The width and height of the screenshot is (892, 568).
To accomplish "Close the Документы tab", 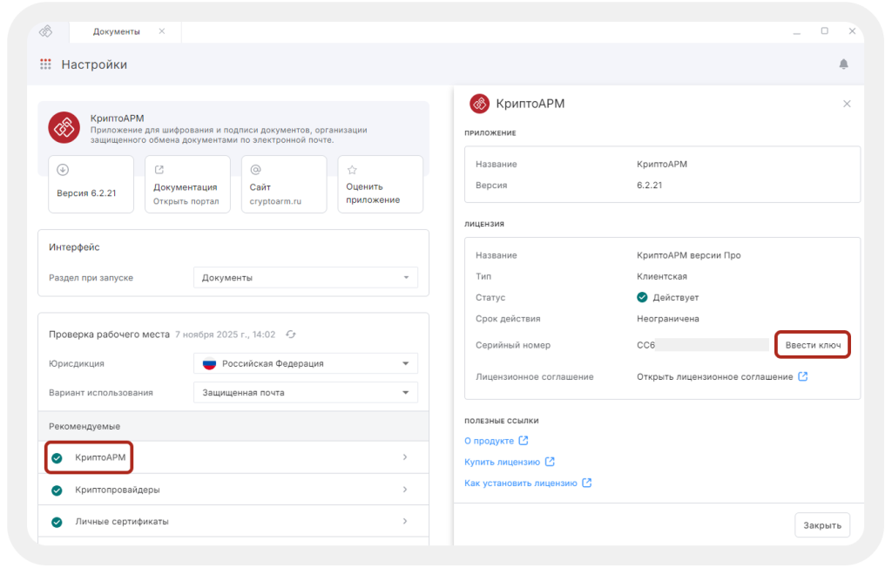I will click(161, 31).
